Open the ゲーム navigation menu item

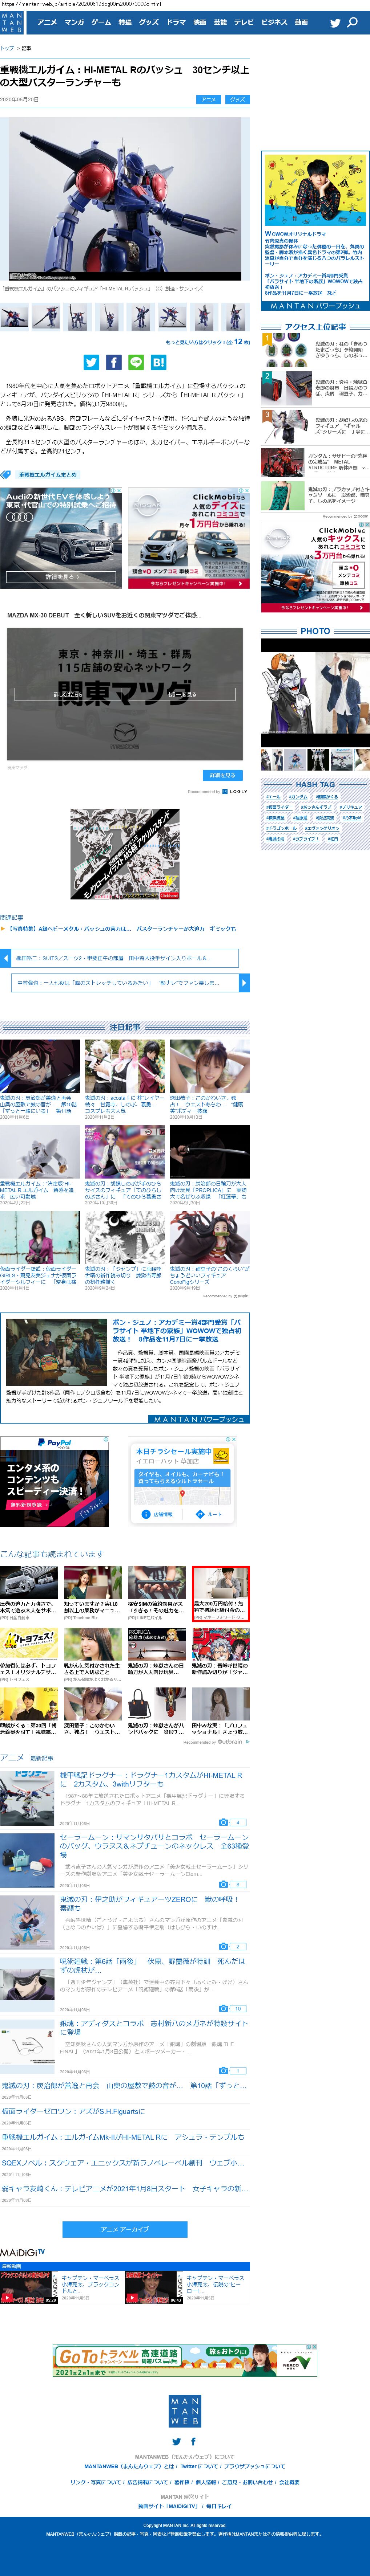(x=101, y=22)
